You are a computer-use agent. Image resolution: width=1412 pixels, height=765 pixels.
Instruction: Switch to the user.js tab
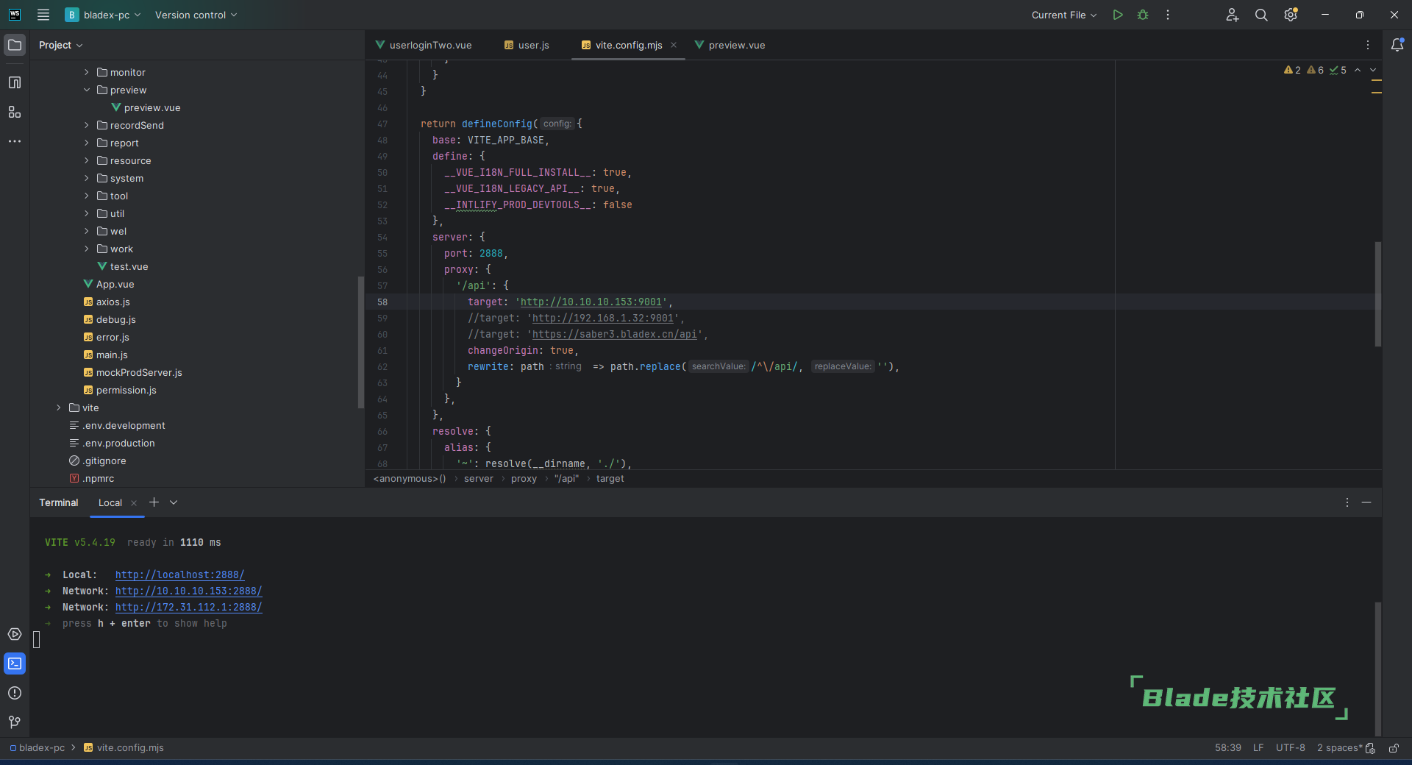tap(527, 45)
